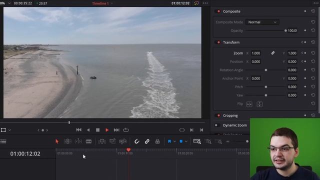Screen dimensions: 320x180
Task: Click Flip Vertical icon in Transform
Action: click(x=259, y=104)
